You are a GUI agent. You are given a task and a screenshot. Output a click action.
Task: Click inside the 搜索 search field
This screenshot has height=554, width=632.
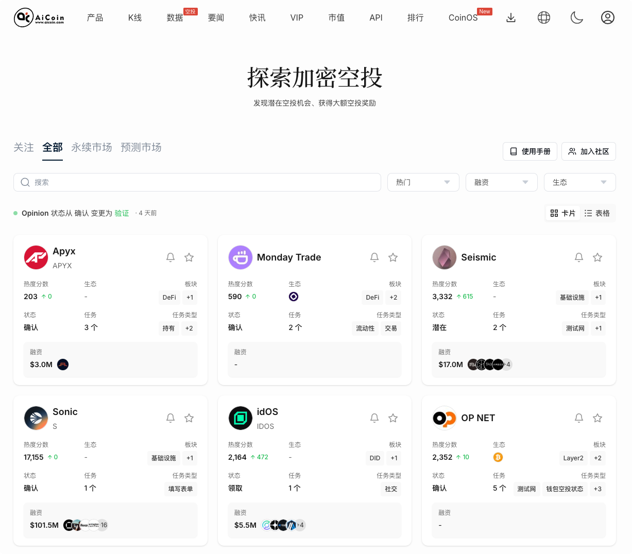click(197, 182)
